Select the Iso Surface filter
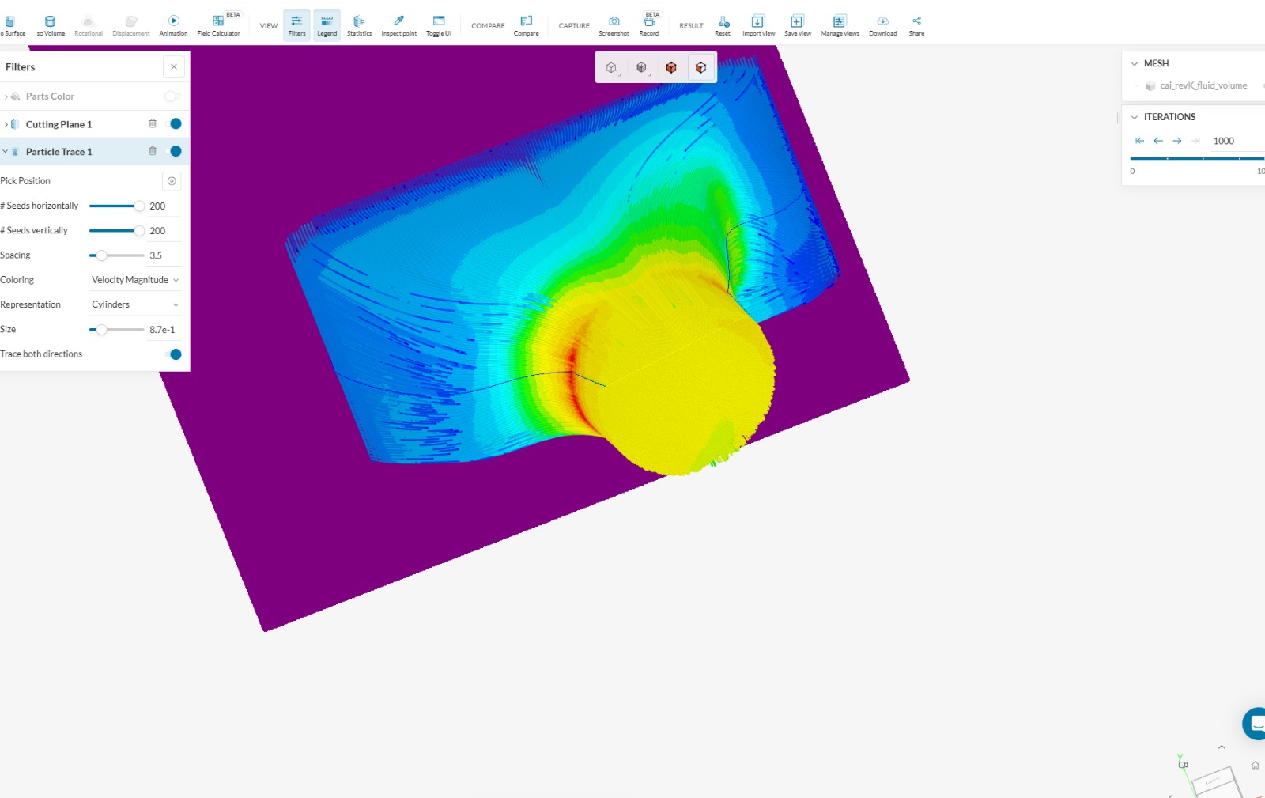1265x798 pixels. 12,25
